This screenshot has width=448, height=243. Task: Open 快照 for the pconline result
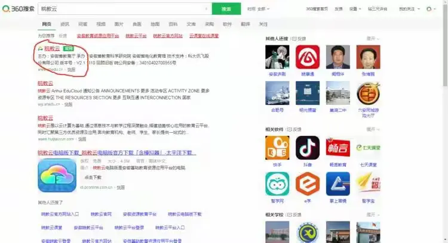pyautogui.click(x=121, y=188)
